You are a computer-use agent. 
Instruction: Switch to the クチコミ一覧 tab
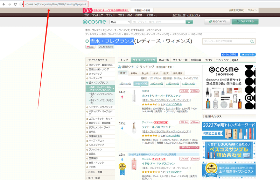click(180, 60)
